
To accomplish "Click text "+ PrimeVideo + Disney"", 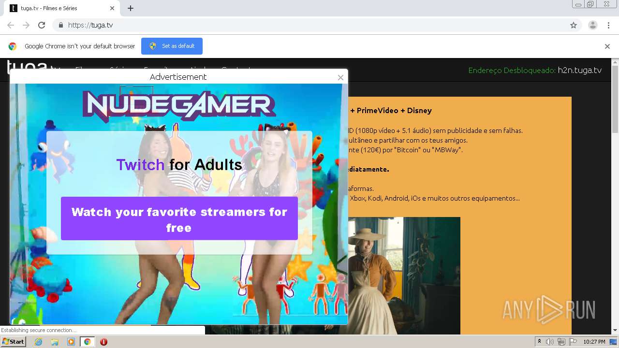I will click(x=391, y=111).
